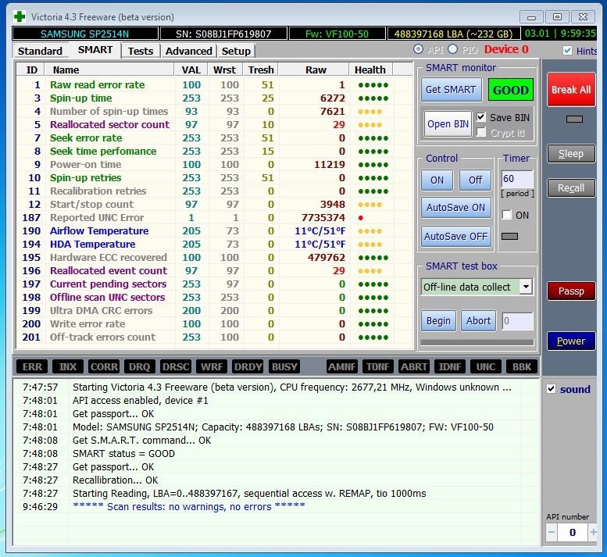The width and height of the screenshot is (607, 557).
Task: Click the BUSY status indicator
Action: point(284,366)
